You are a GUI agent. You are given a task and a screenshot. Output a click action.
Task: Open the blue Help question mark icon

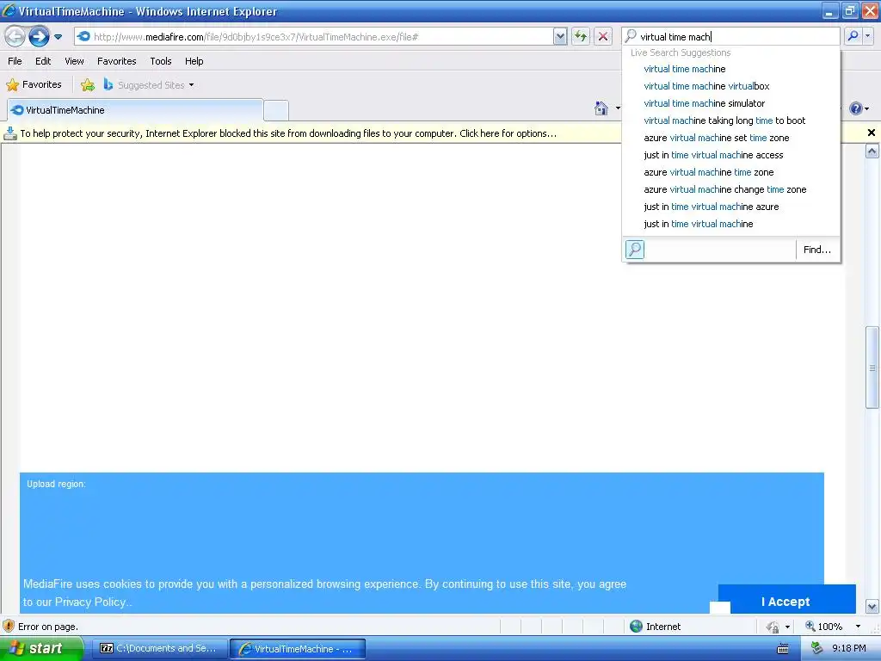point(856,108)
